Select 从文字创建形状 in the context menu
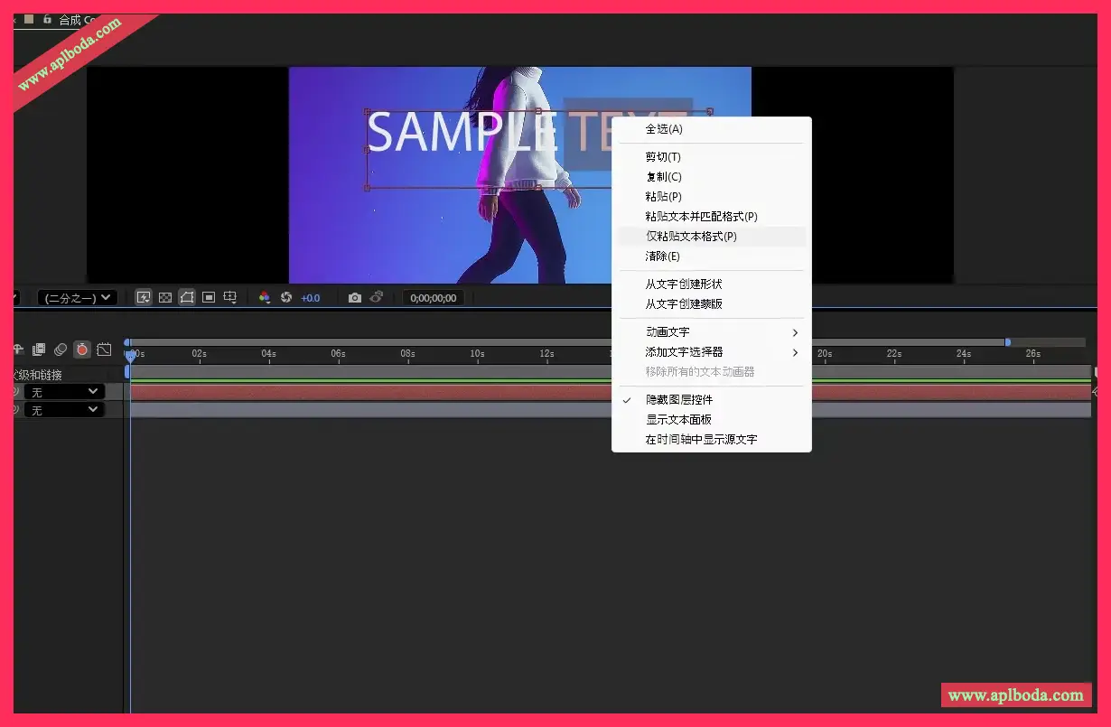Viewport: 1111px width, 727px height. pyautogui.click(x=684, y=284)
